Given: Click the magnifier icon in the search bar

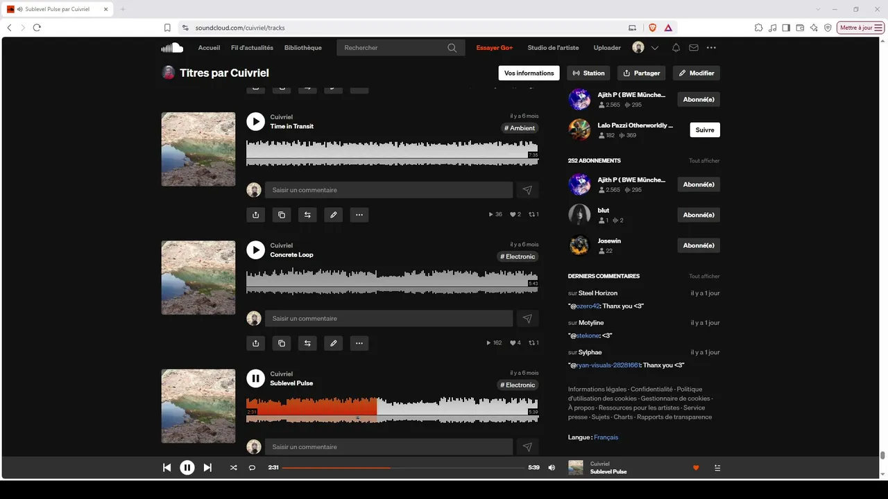Looking at the screenshot, I should [x=452, y=48].
